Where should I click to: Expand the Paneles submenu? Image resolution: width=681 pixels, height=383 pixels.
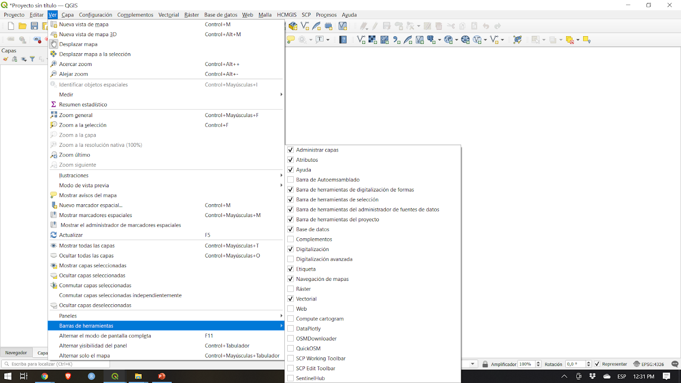[x=166, y=316]
